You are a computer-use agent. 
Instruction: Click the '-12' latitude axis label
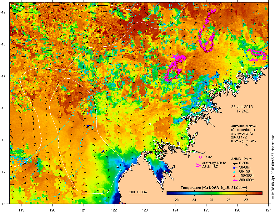point(3,12)
